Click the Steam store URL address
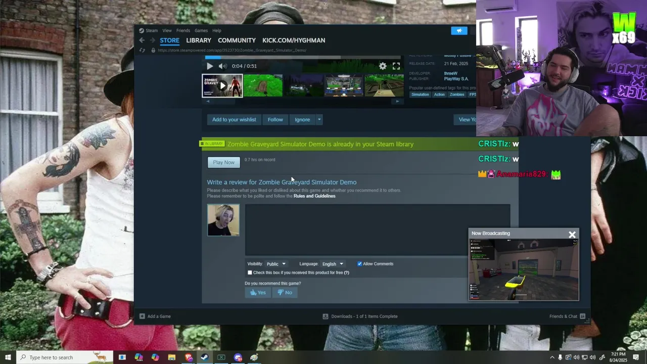 click(232, 51)
